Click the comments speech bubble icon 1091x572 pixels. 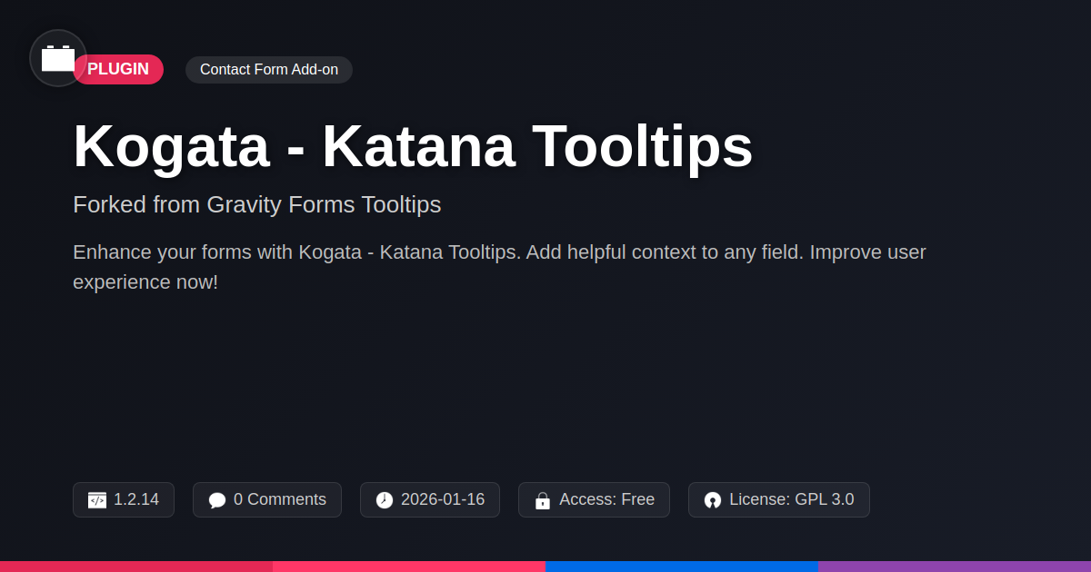pos(217,500)
